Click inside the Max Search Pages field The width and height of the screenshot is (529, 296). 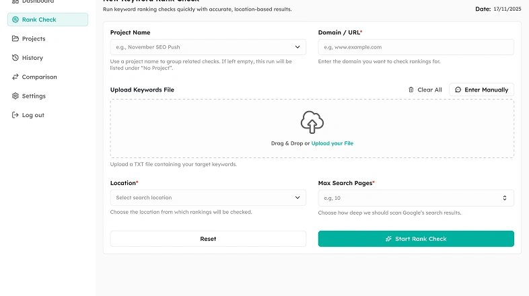[x=409, y=198]
